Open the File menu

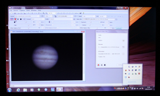[x=11, y=10]
